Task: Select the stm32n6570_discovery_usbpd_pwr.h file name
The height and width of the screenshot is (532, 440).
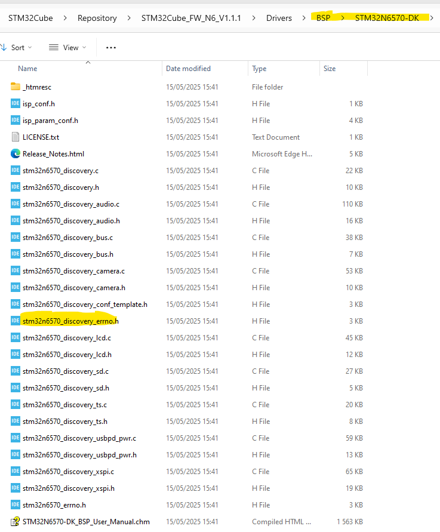Action: pos(79,454)
